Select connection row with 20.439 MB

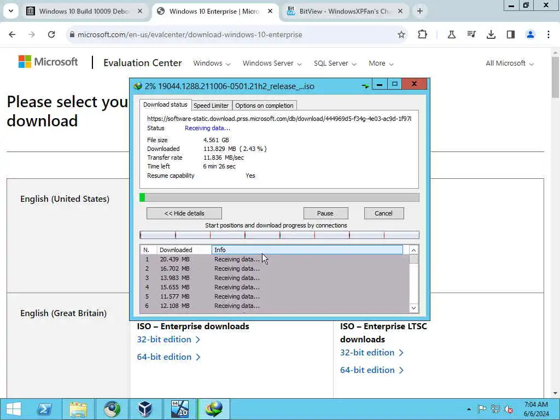click(275, 259)
